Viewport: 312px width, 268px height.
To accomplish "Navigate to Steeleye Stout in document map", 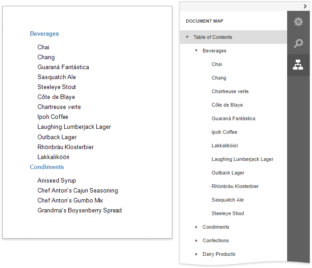I will (227, 213).
